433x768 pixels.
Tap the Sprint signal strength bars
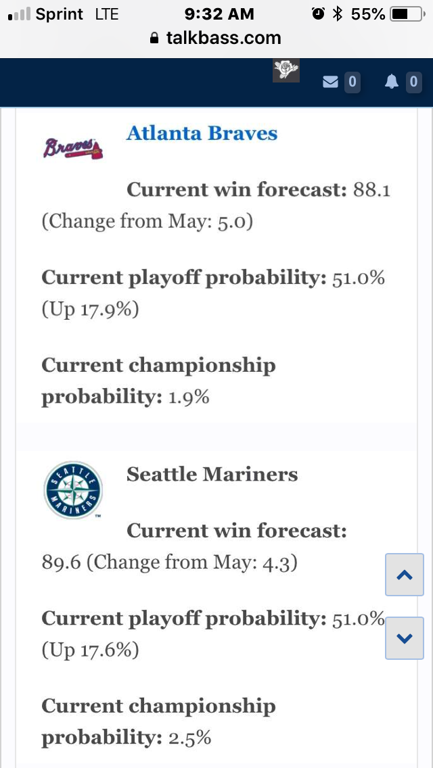click(x=20, y=14)
